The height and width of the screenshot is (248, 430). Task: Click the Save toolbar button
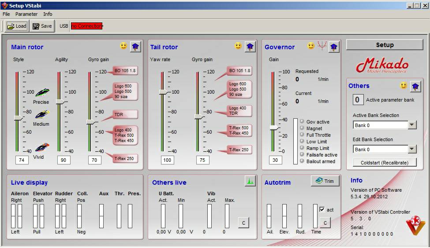pyautogui.click(x=42, y=26)
